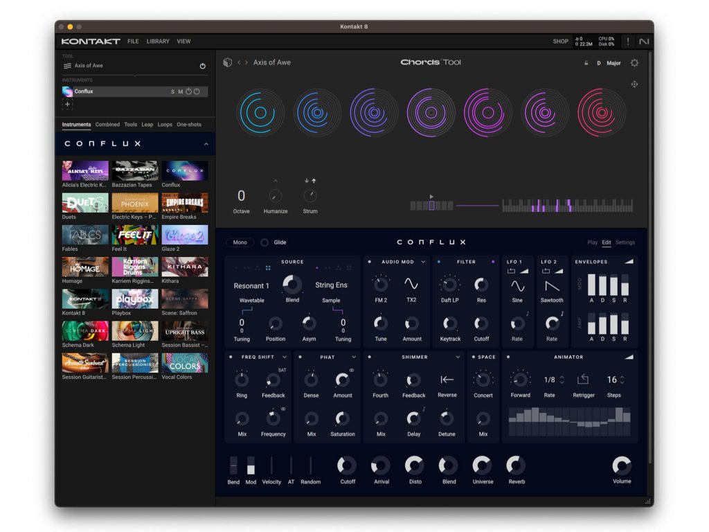The width and height of the screenshot is (709, 532).
Task: Toggle the Axis of Awe tool power button
Action: (203, 66)
